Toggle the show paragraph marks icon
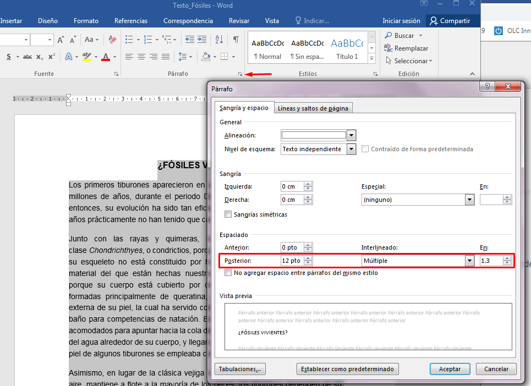531x386 pixels. 236,40
